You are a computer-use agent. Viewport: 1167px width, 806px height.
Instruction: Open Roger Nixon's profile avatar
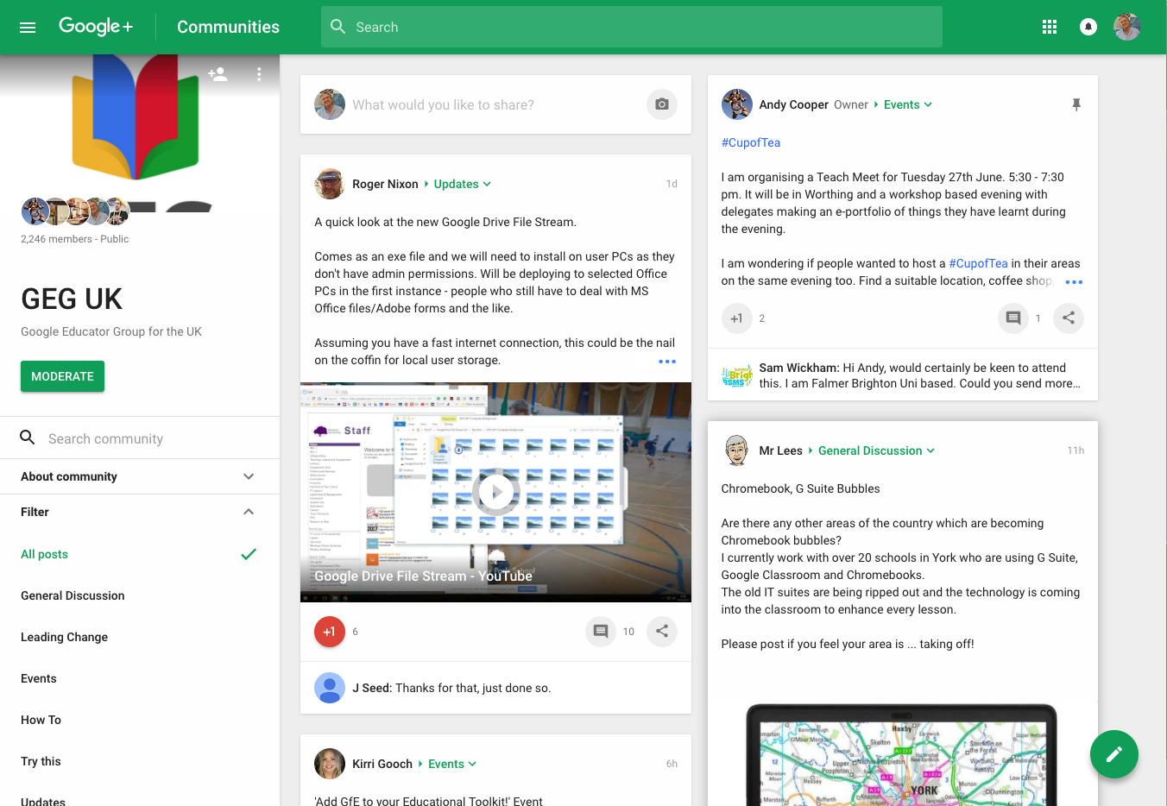[330, 184]
